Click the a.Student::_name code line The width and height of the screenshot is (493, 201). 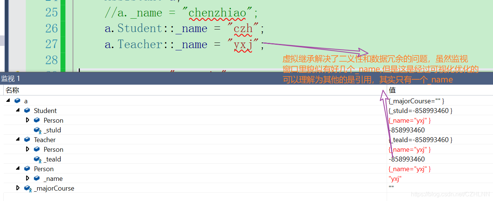[184, 29]
